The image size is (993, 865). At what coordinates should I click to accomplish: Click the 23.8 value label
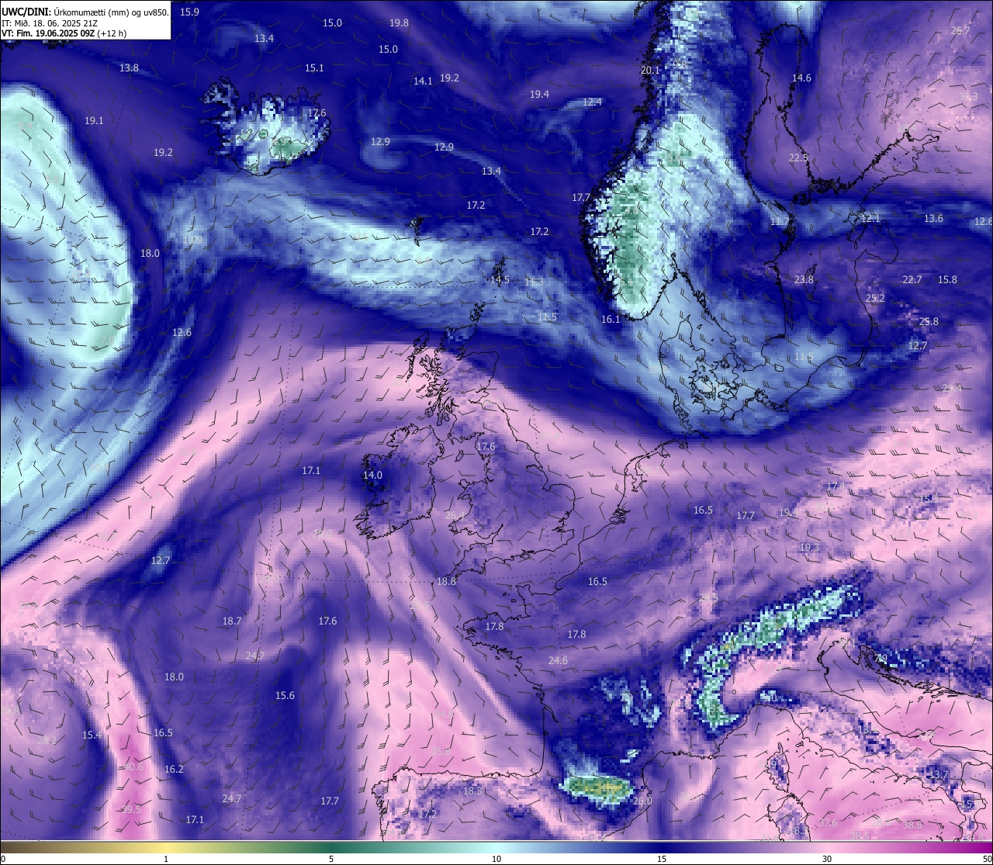(x=804, y=280)
